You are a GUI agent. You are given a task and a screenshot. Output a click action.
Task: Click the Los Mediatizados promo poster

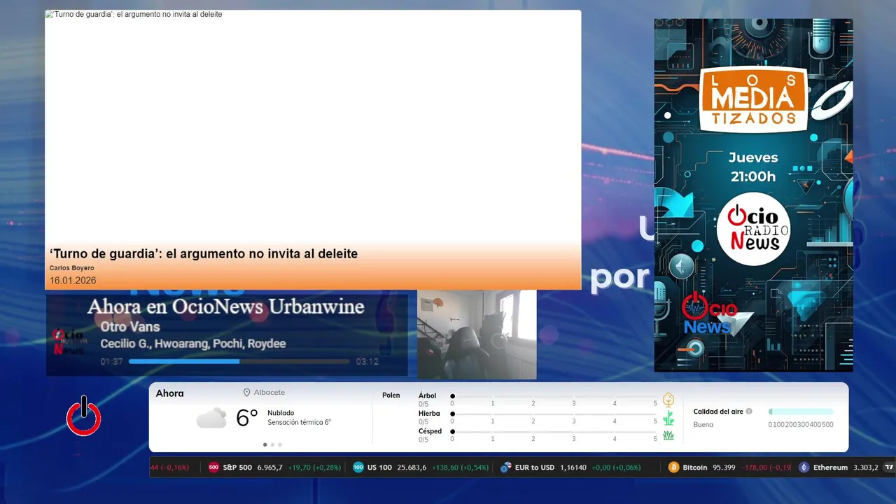[753, 195]
